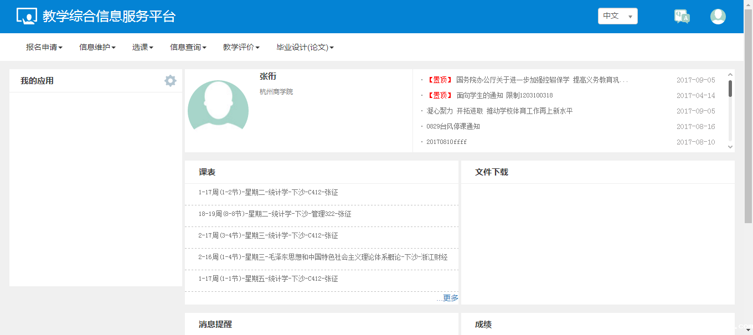
Task: Expand the 毕业设计(论文) menu
Action: click(x=305, y=48)
